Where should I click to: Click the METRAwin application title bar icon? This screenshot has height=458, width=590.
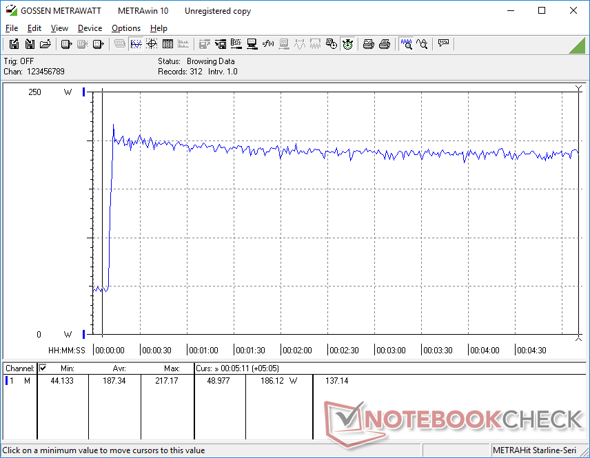pyautogui.click(x=12, y=10)
